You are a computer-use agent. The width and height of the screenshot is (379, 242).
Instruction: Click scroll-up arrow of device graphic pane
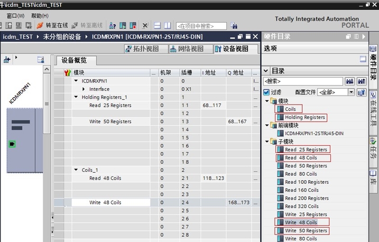pos(47,69)
